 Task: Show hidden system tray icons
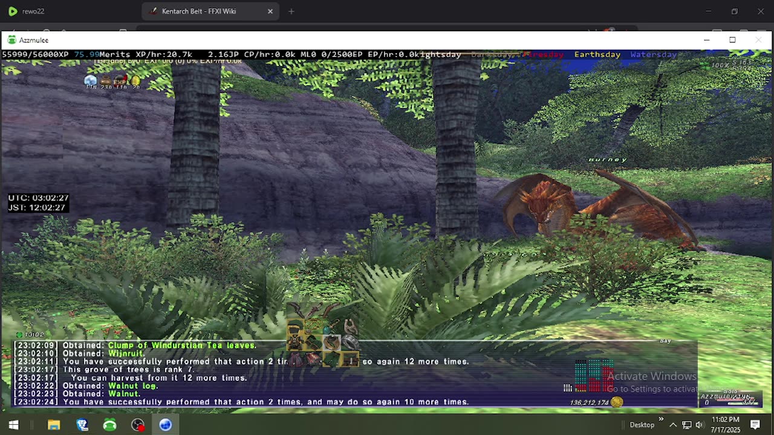click(x=672, y=425)
